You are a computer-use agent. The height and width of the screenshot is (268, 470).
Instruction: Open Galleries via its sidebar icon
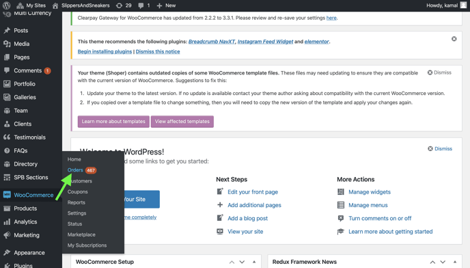tap(7, 97)
